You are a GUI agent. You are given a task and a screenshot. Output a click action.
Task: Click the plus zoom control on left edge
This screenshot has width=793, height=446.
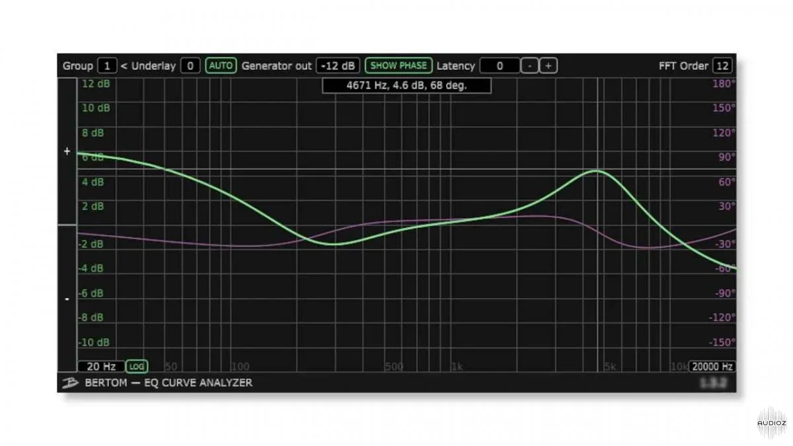click(x=66, y=151)
